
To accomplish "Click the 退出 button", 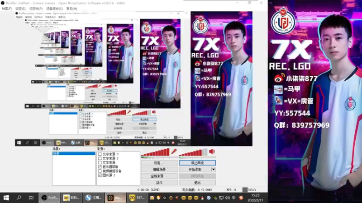I will click(x=197, y=183).
